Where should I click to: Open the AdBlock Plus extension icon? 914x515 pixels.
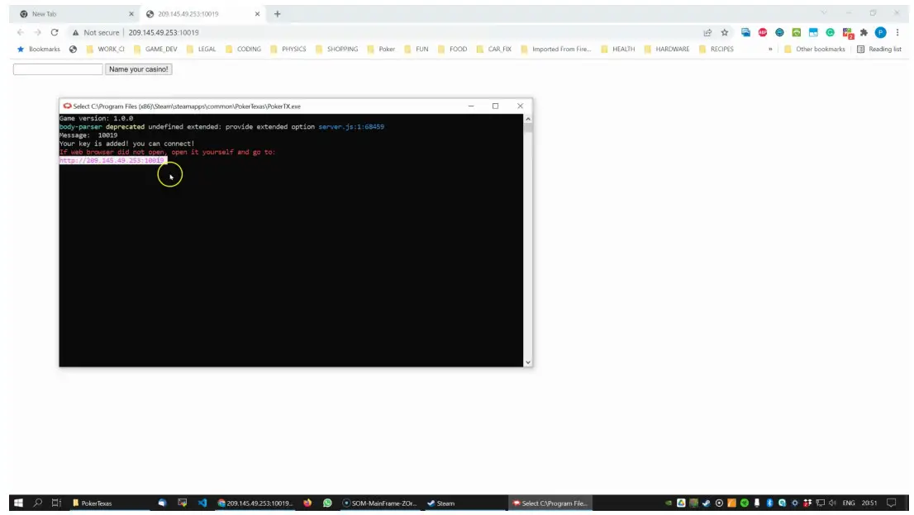pyautogui.click(x=763, y=32)
